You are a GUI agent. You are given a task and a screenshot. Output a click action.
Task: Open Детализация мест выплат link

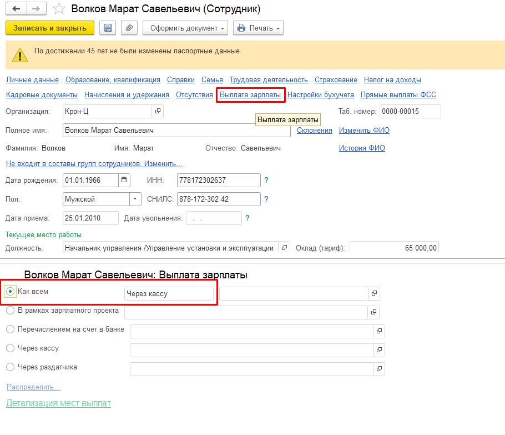[x=59, y=403]
